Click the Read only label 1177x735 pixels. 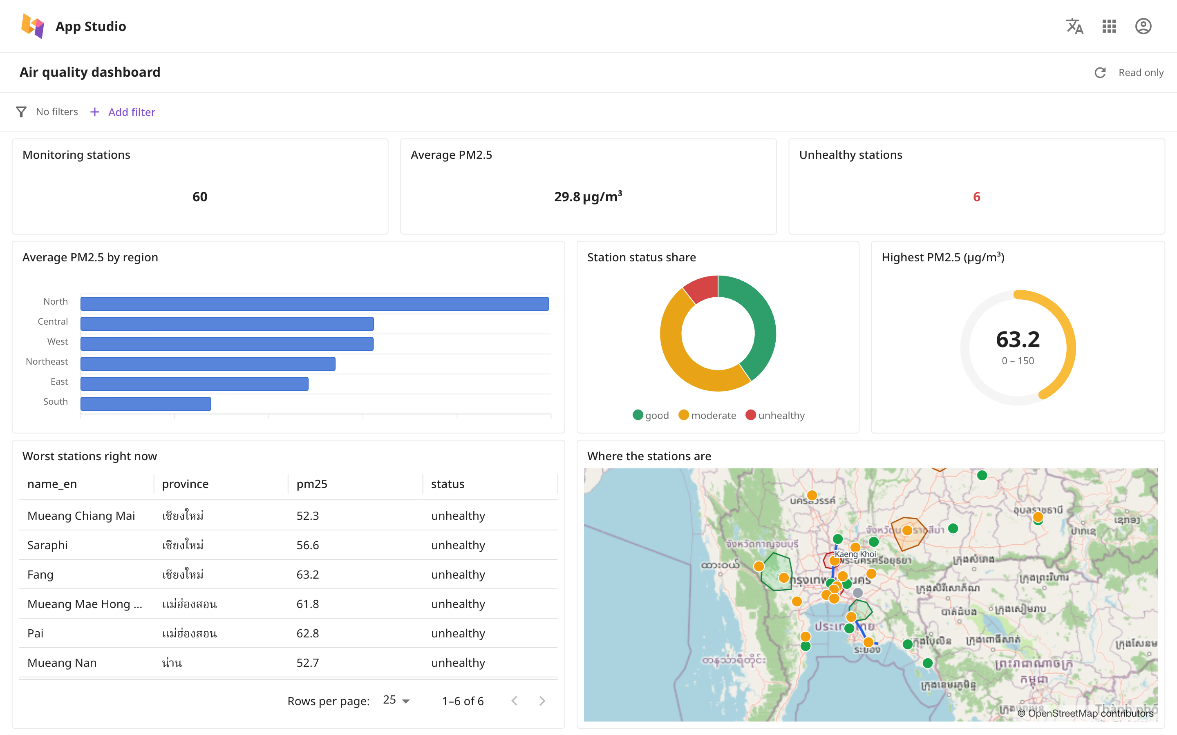[x=1141, y=72]
